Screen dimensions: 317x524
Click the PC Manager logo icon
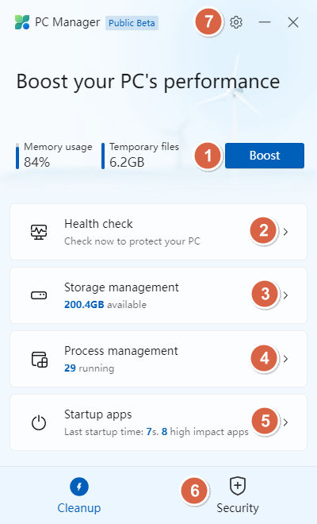point(22,22)
